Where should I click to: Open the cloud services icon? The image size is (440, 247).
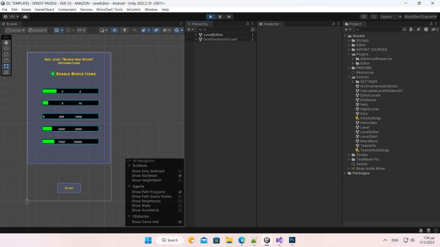[25, 16]
